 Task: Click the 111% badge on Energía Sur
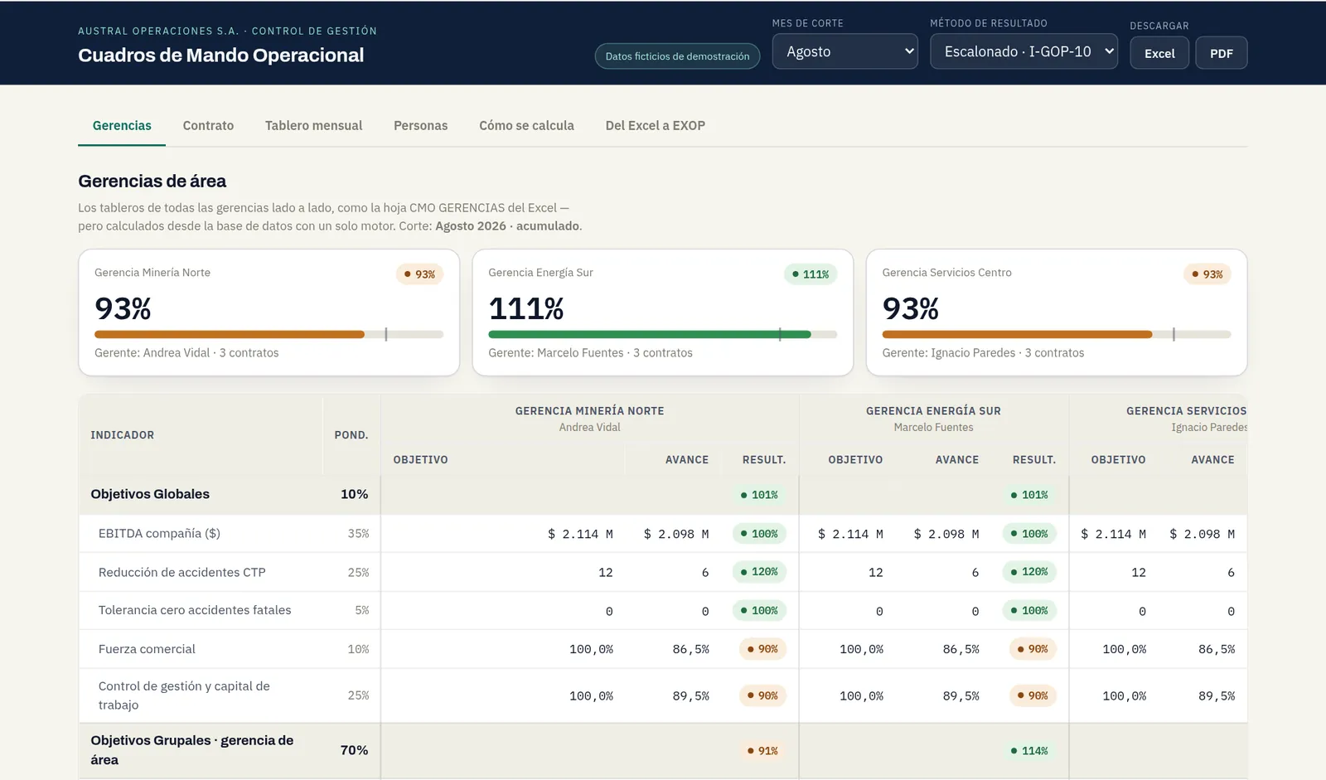pos(810,274)
